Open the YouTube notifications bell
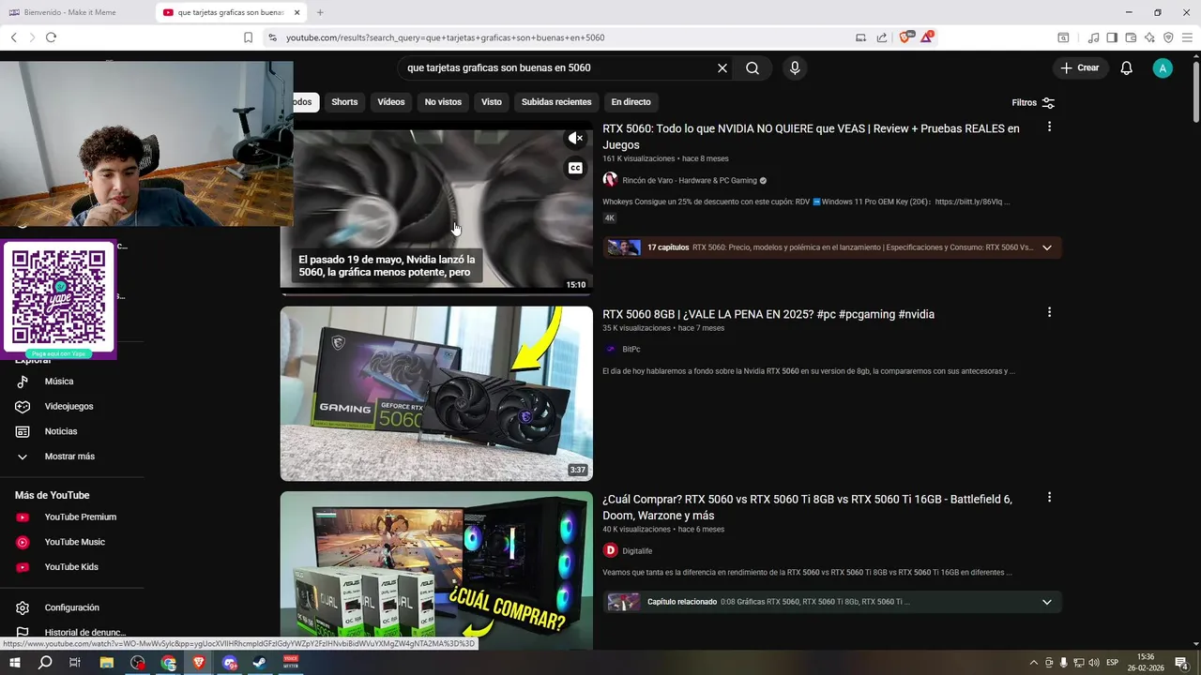This screenshot has width=1201, height=675. tap(1127, 68)
